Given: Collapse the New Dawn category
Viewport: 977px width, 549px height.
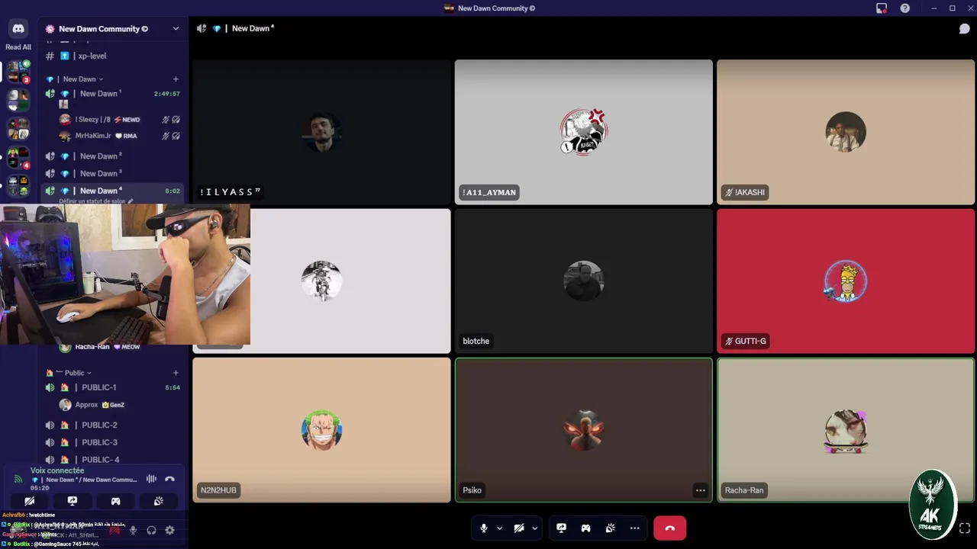Looking at the screenshot, I should click(79, 79).
